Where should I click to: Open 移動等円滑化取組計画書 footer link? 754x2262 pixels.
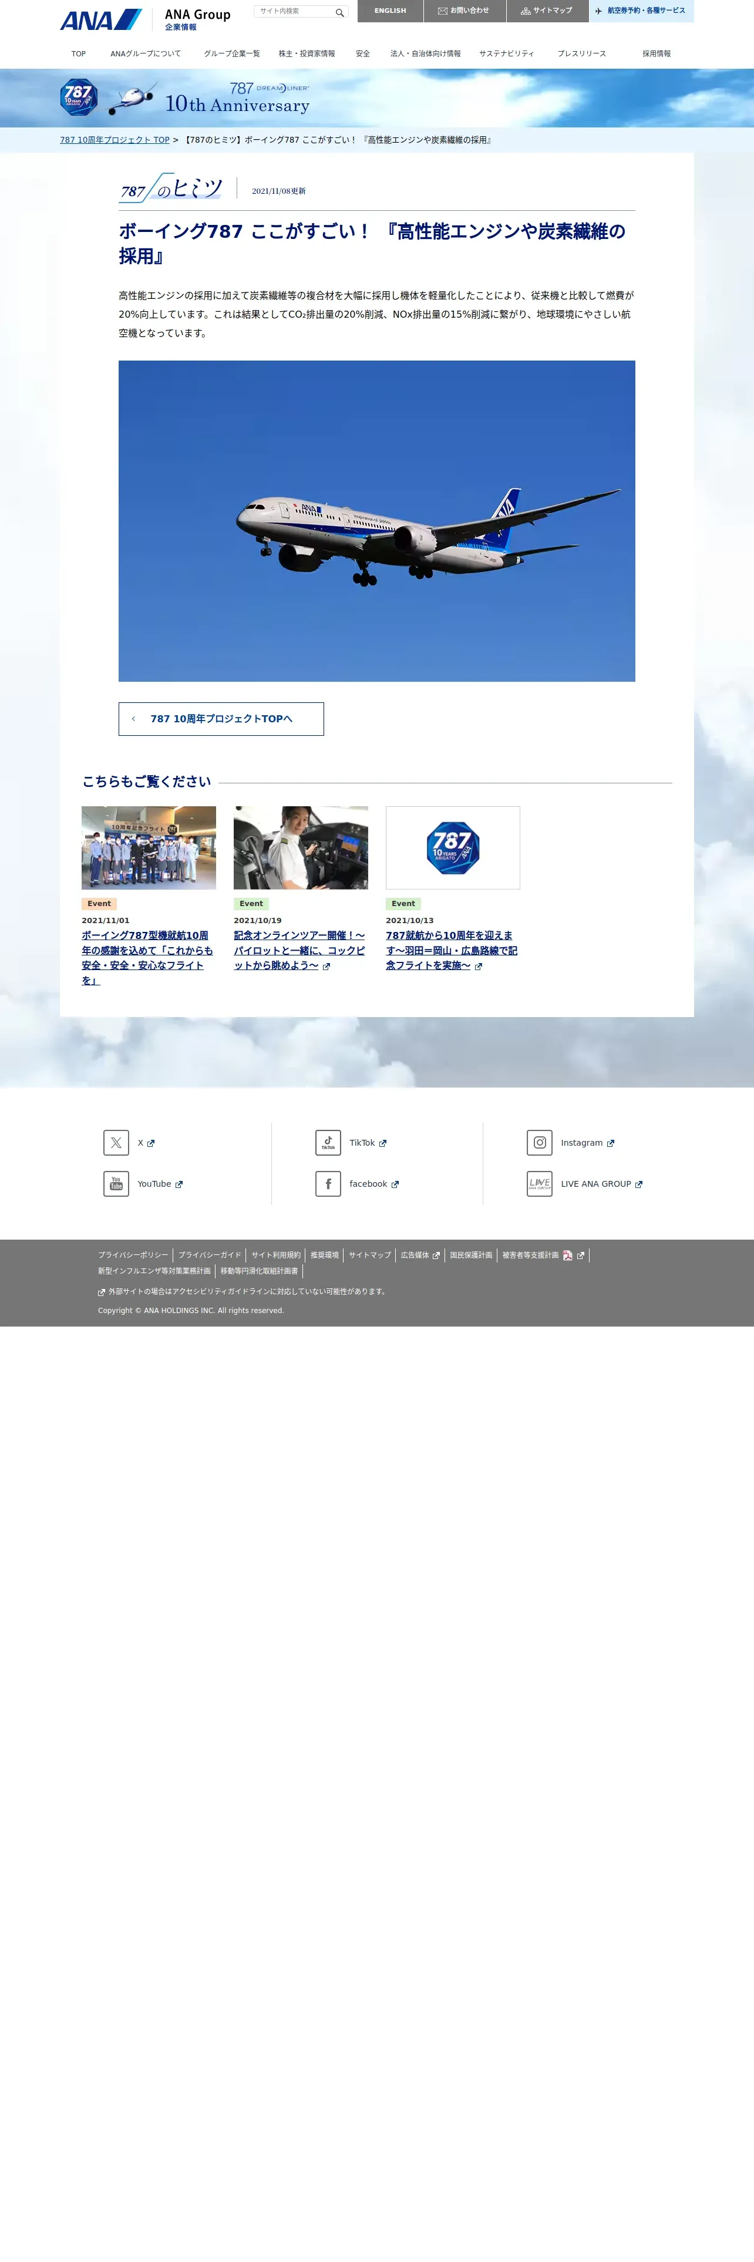(259, 1271)
